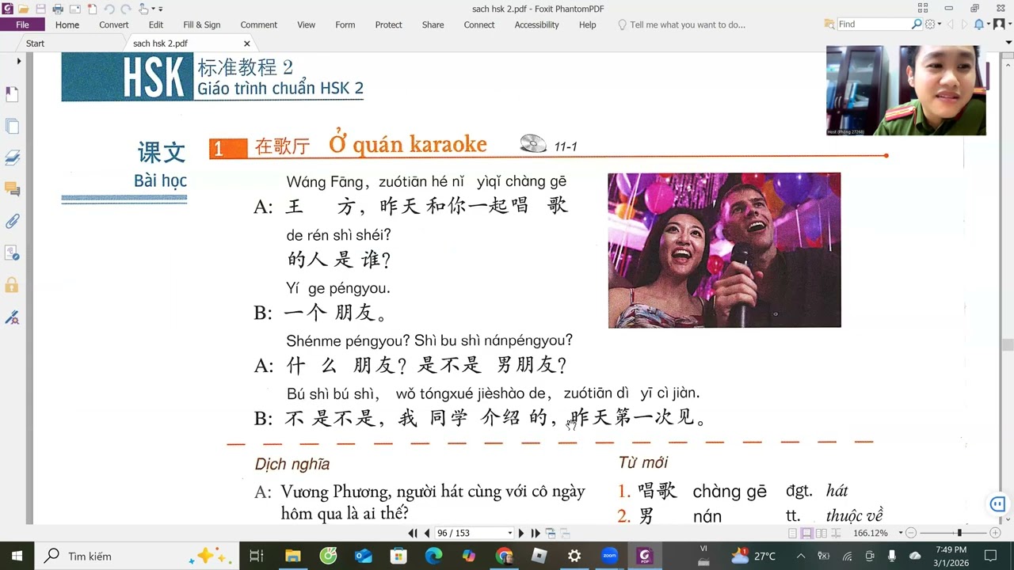This screenshot has width=1014, height=570.
Task: Jump to the last page arrow
Action: pos(536,534)
